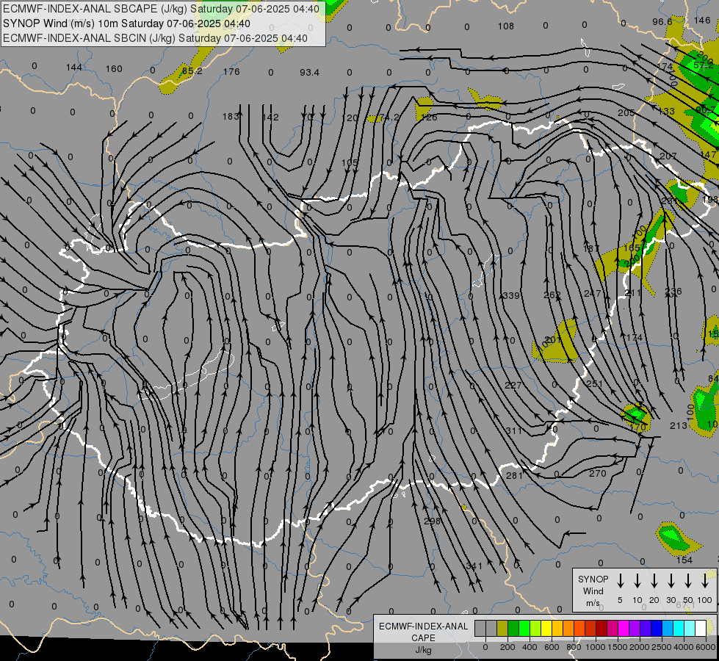Click the ECMWF-INDEX-ANAL CAPE legend label
The height and width of the screenshot is (661, 719).
tap(423, 637)
